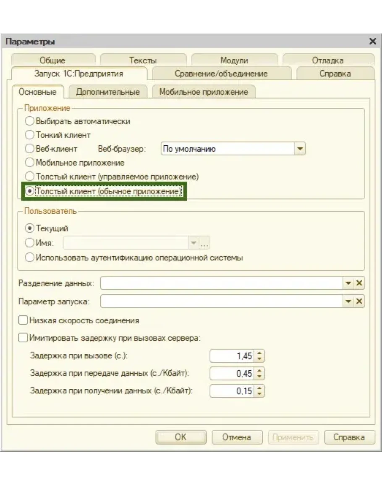This screenshot has width=382, height=485.
Task: Click ellipsis button next to Имя field
Action: (204, 243)
